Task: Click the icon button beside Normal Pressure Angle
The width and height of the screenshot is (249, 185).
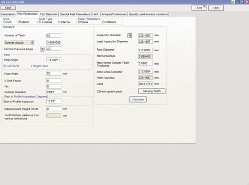Action: (x=42, y=49)
